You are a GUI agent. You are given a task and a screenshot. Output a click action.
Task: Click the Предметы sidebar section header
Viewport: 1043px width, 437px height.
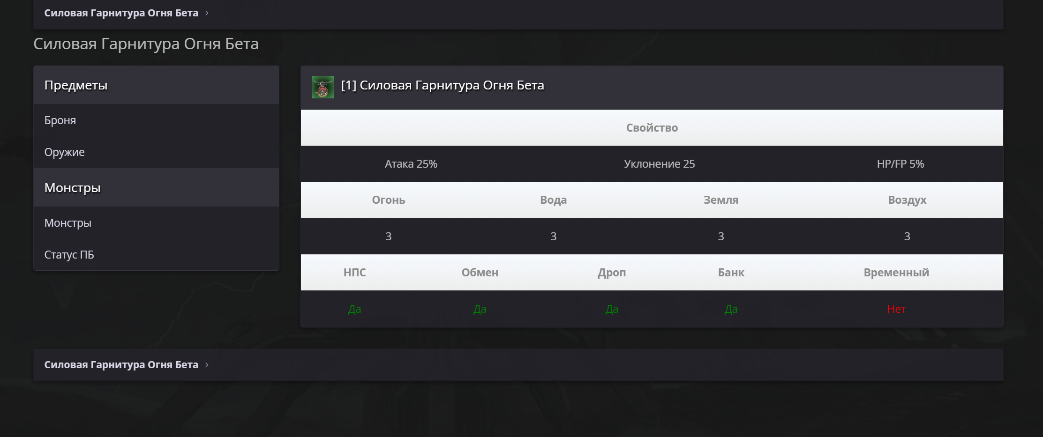156,85
